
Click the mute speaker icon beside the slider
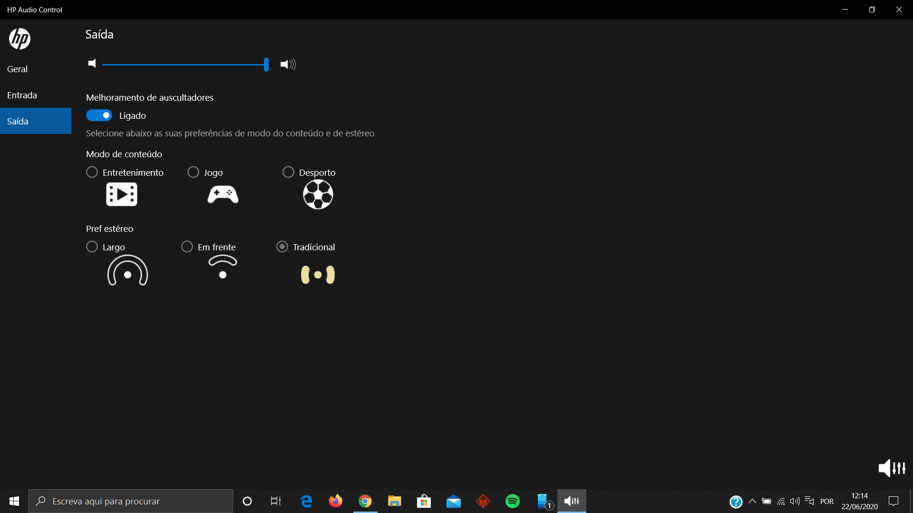click(x=92, y=64)
